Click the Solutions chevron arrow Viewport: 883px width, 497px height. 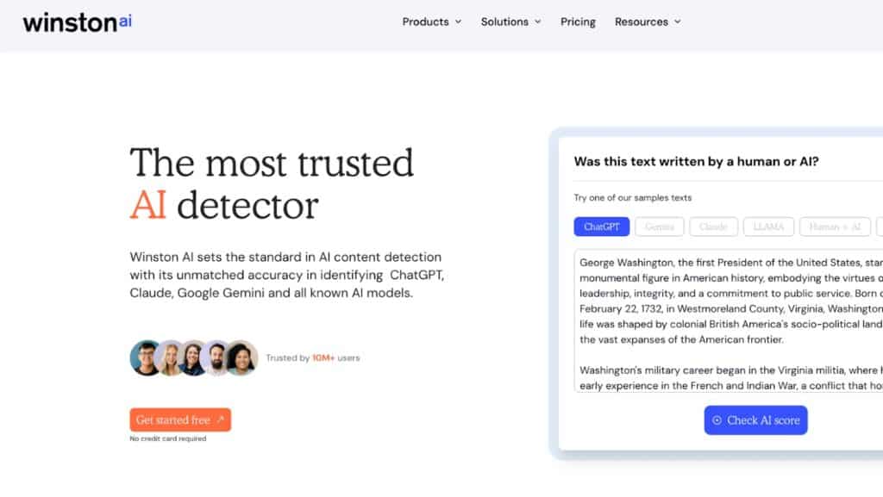540,22
